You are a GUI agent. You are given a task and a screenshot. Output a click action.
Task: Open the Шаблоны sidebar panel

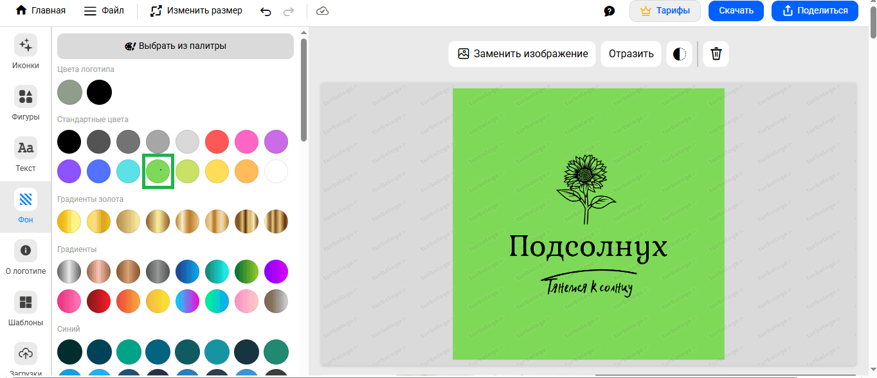tap(26, 309)
